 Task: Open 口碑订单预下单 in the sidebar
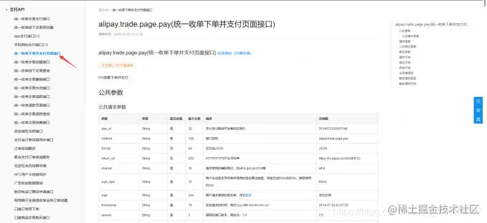coord(27,209)
